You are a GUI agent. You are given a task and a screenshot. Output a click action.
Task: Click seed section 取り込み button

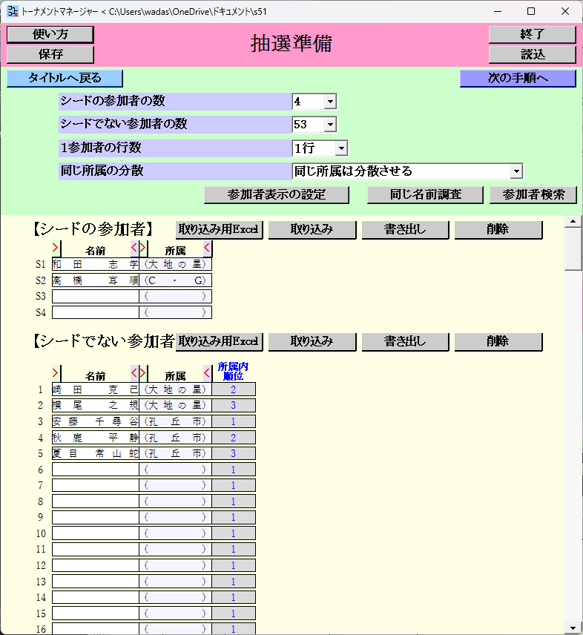click(312, 230)
